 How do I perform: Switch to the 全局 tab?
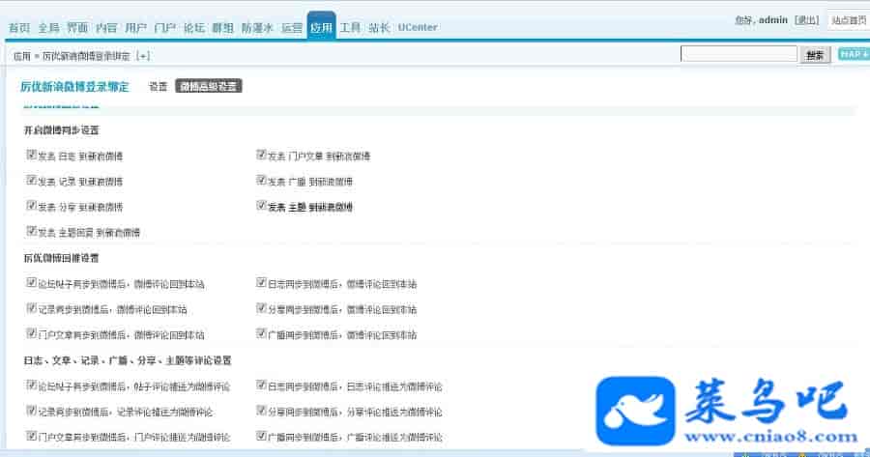48,28
